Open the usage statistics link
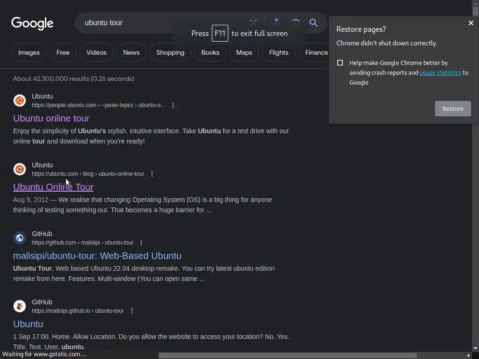 (440, 72)
